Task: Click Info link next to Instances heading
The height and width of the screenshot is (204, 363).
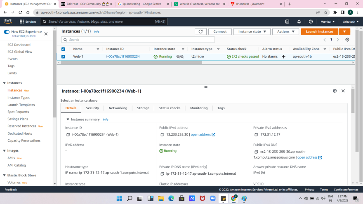Action: (x=96, y=32)
